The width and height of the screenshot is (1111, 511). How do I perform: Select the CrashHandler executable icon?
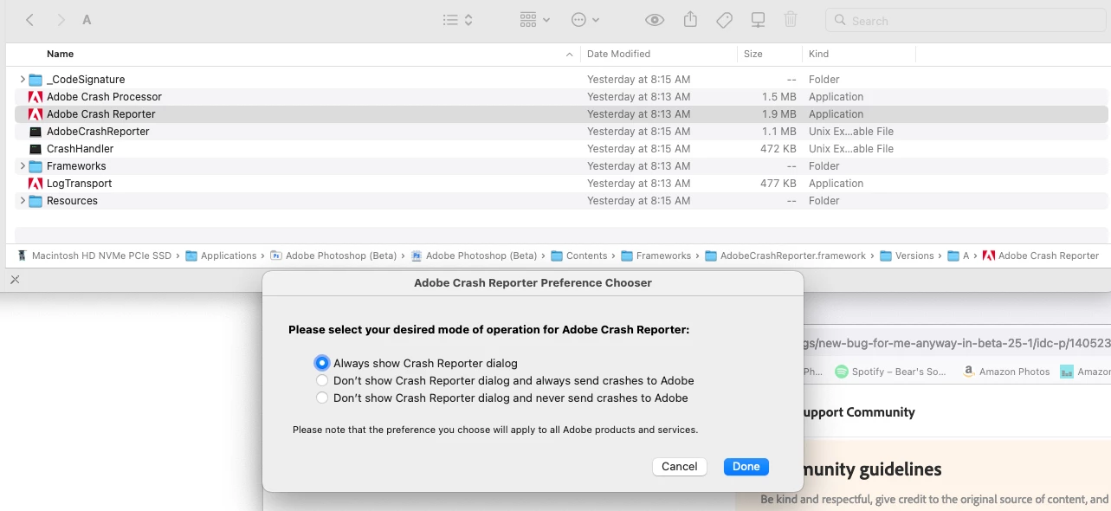pos(36,149)
